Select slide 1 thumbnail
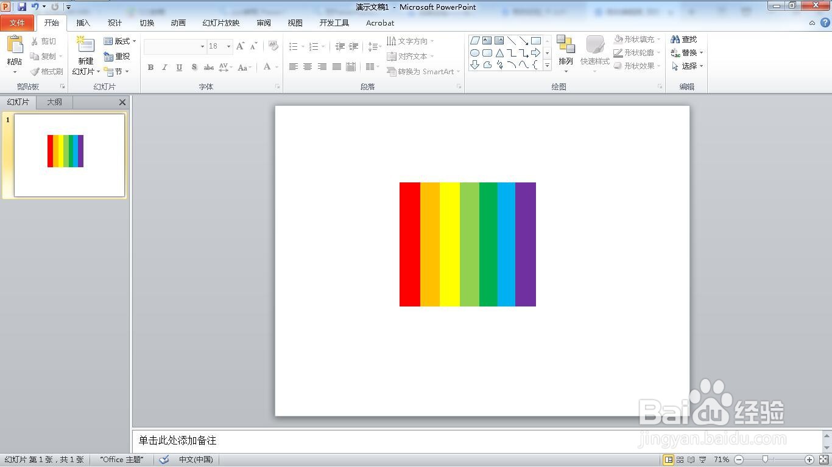The image size is (832, 467). 69,156
